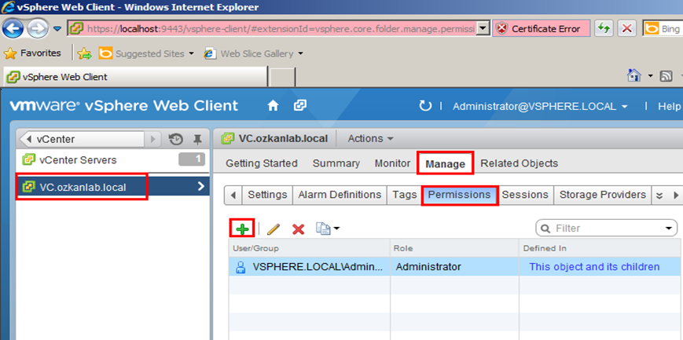683x340 pixels.
Task: Click the browser Back arrow button
Action: tap(13, 29)
